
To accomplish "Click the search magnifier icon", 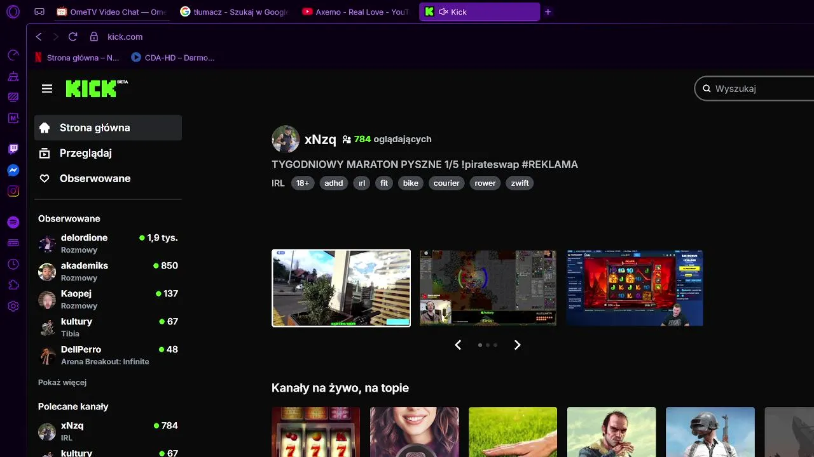I will pos(707,89).
